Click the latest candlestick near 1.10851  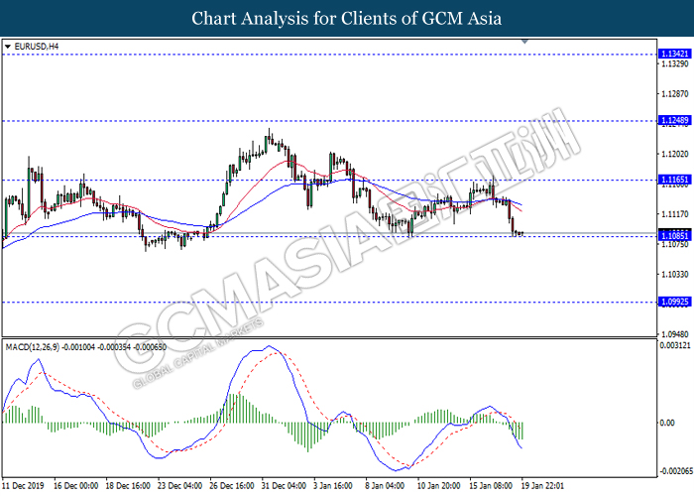coord(521,233)
